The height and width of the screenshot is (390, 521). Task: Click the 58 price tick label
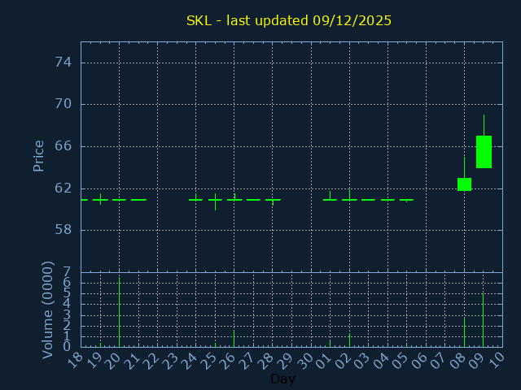(64, 230)
